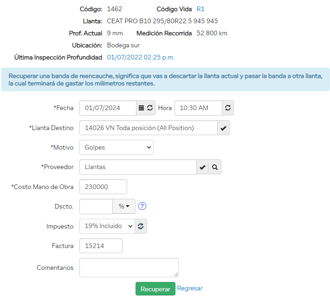Image resolution: width=330 pixels, height=301 pixels.
Task: Click the refresh icon next to Impuesto
Action: point(141,226)
